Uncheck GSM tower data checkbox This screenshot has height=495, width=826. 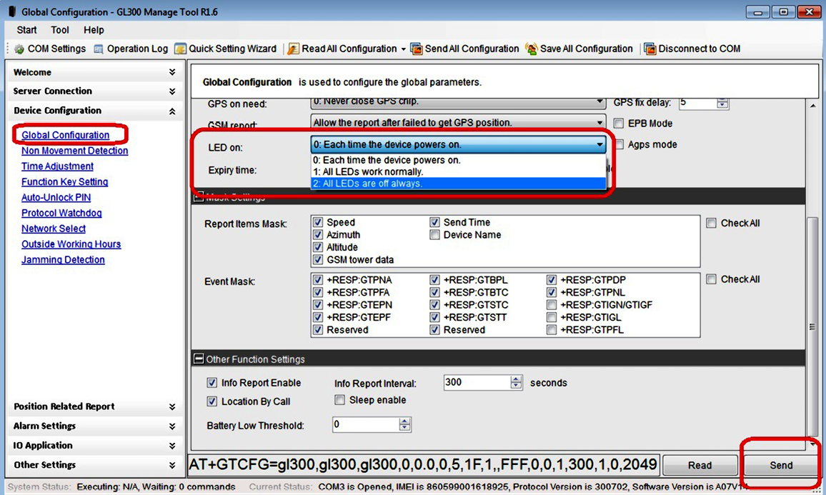click(318, 259)
